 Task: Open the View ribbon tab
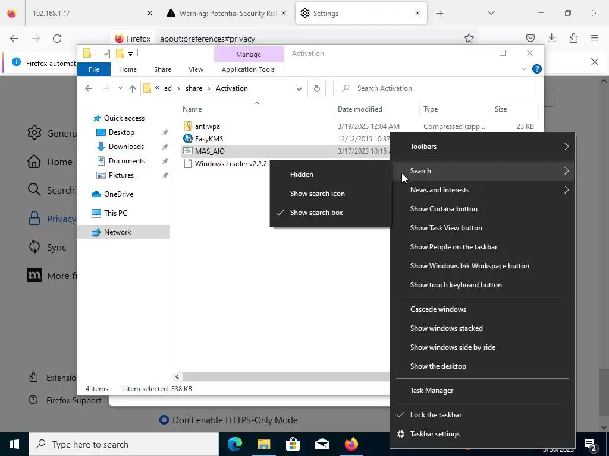[196, 69]
